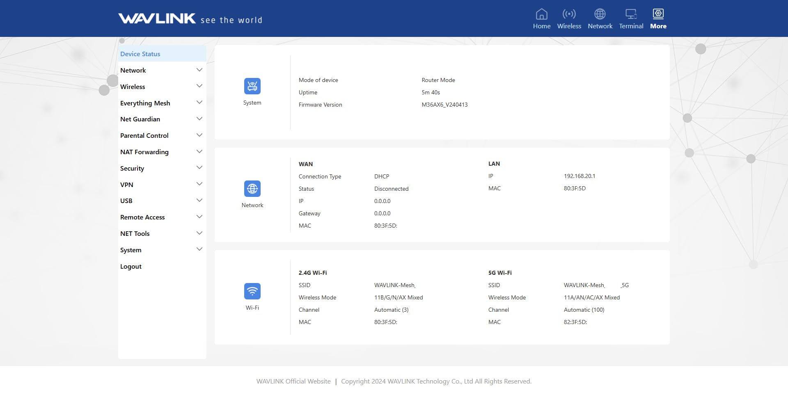788x395 pixels.
Task: Open the Security sidebar item
Action: (132, 168)
